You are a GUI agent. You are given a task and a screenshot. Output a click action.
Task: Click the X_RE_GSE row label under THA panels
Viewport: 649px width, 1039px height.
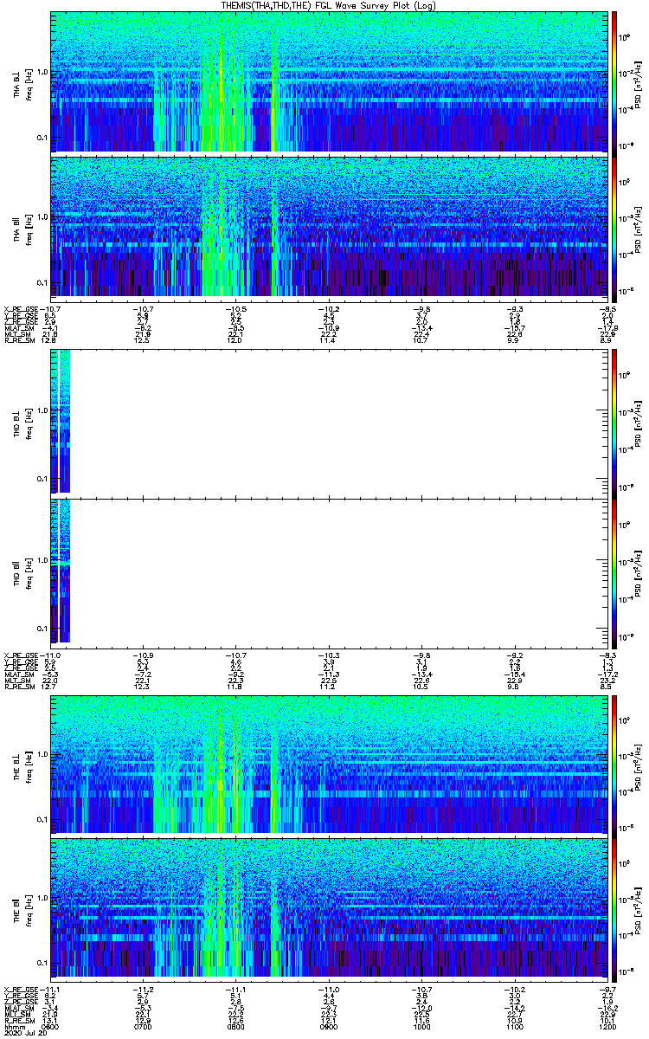21,308
